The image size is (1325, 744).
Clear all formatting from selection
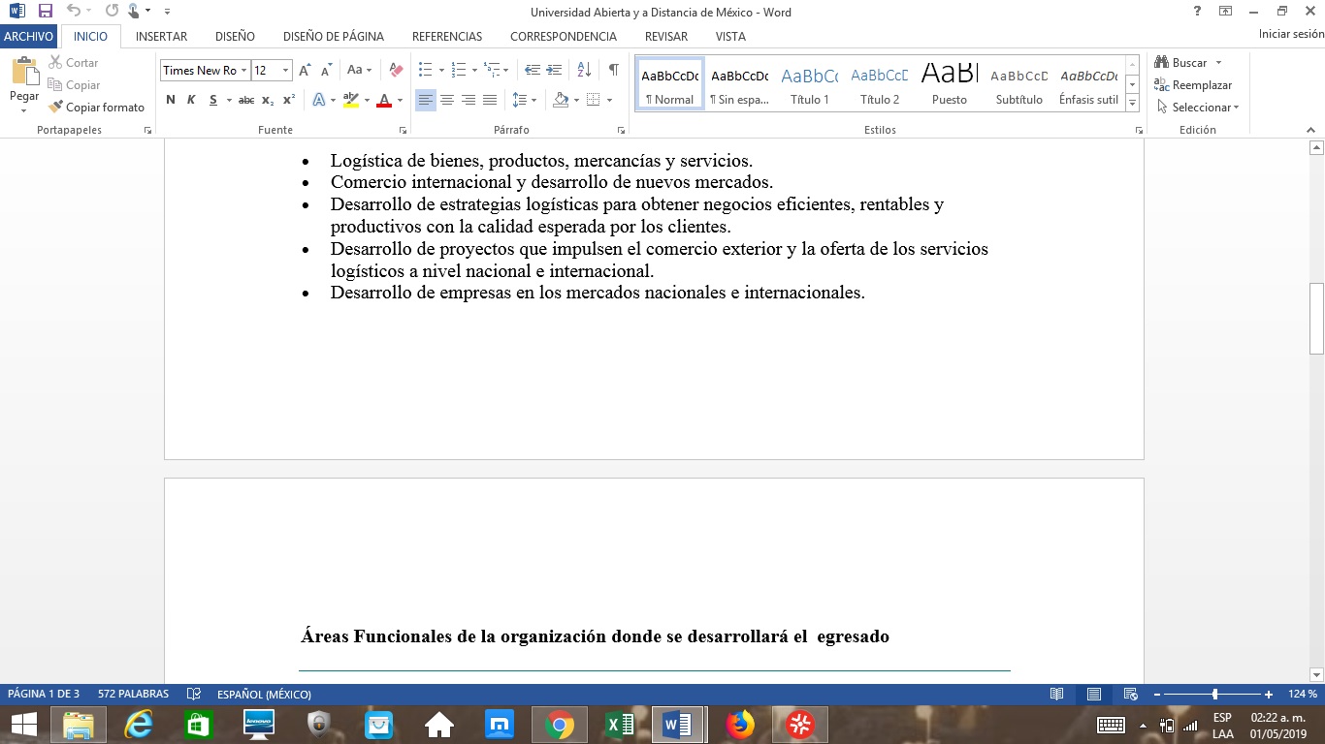(395, 71)
